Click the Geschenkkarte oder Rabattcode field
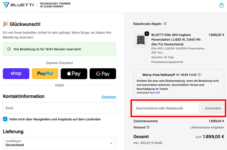 pyautogui.click(x=166, y=108)
